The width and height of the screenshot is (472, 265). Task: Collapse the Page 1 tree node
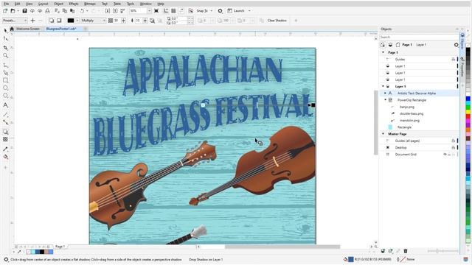383,52
